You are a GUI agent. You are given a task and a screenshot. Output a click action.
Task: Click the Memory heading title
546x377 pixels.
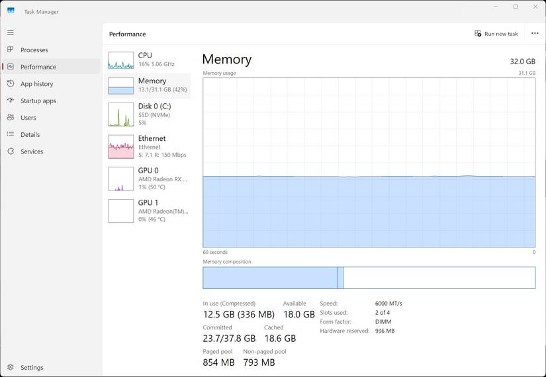pyautogui.click(x=227, y=60)
